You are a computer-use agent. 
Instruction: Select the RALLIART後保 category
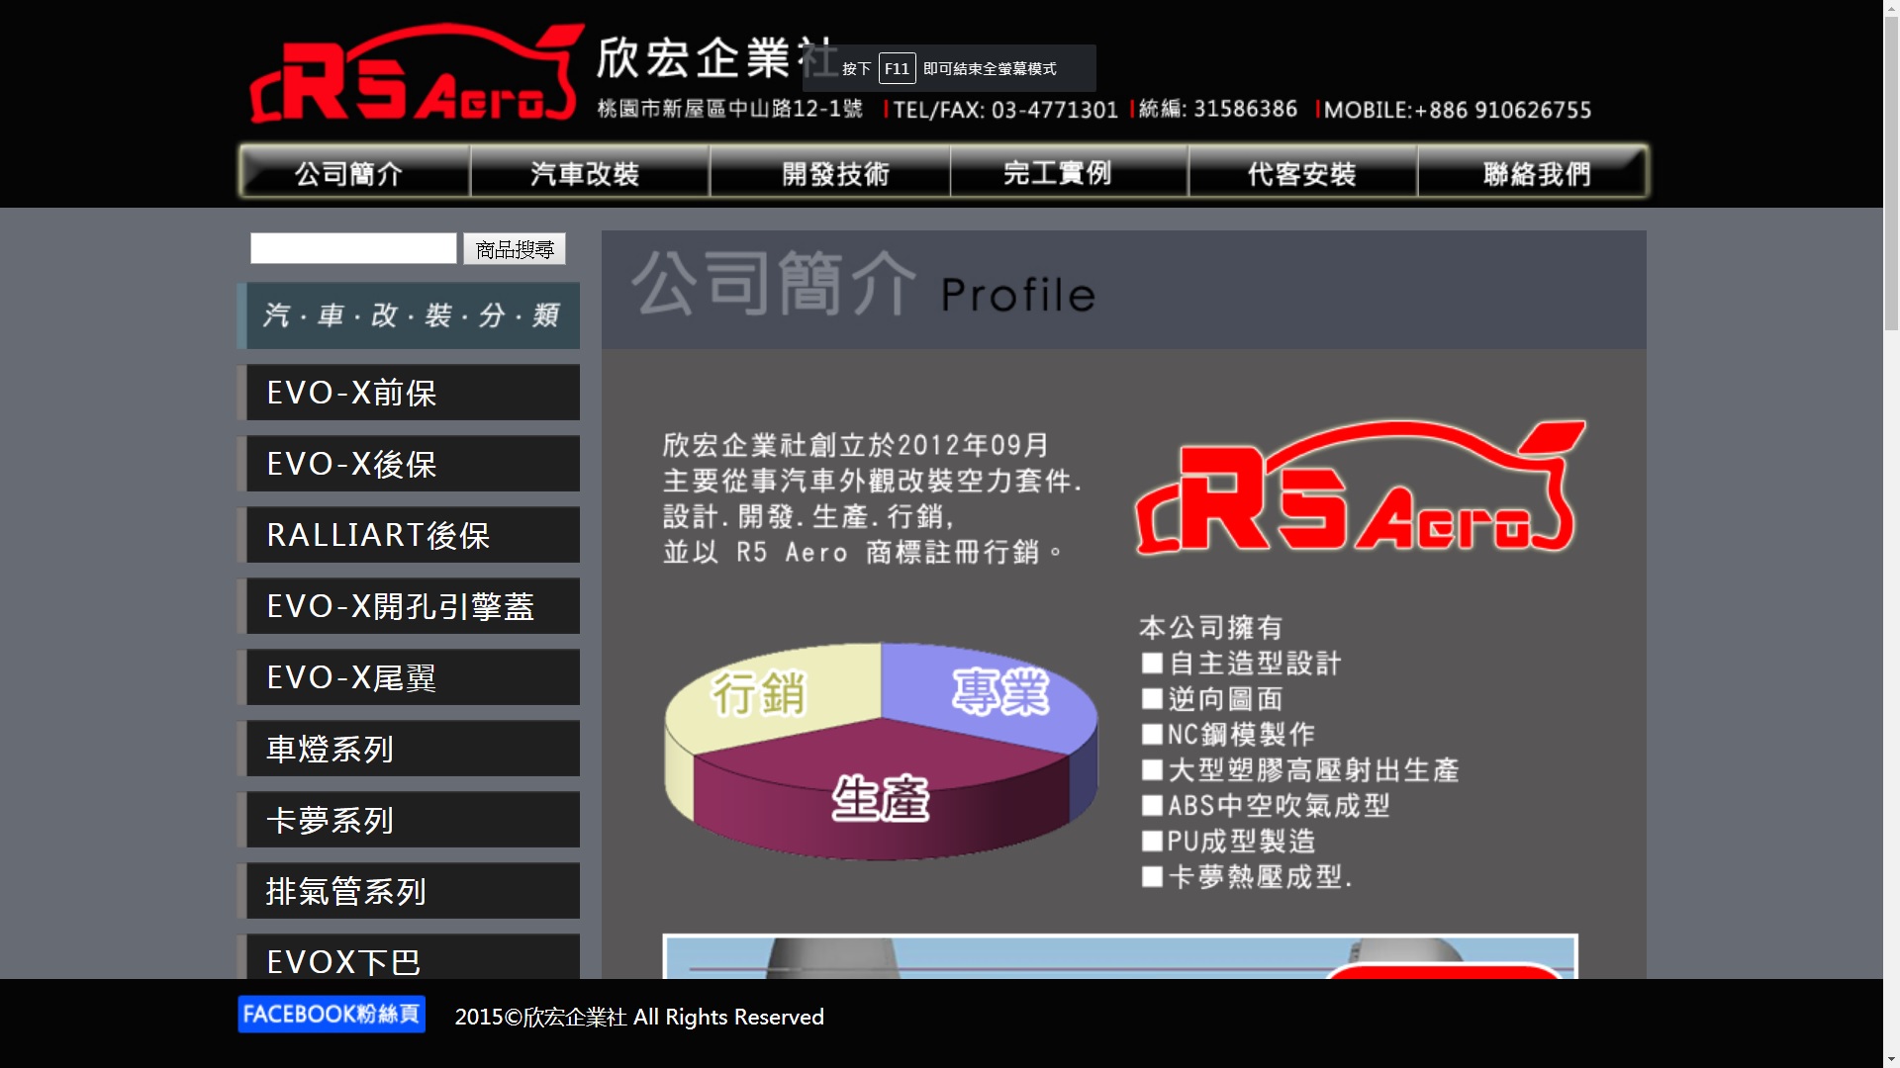coord(409,535)
